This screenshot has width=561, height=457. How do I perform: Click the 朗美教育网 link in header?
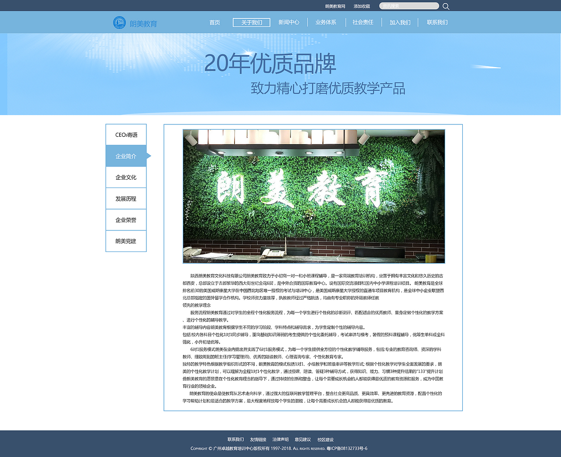coord(335,6)
